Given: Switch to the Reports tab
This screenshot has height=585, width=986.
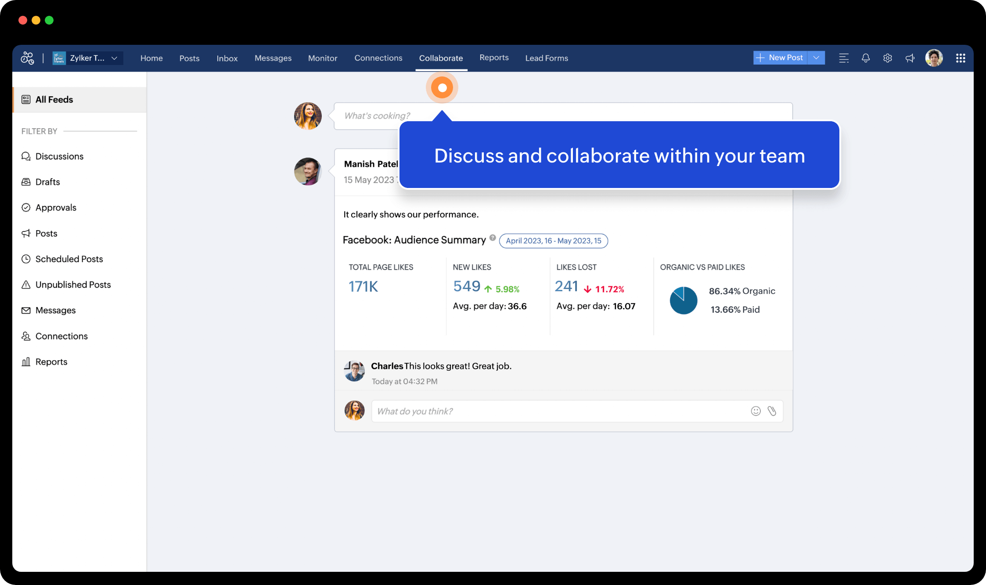Looking at the screenshot, I should (494, 58).
